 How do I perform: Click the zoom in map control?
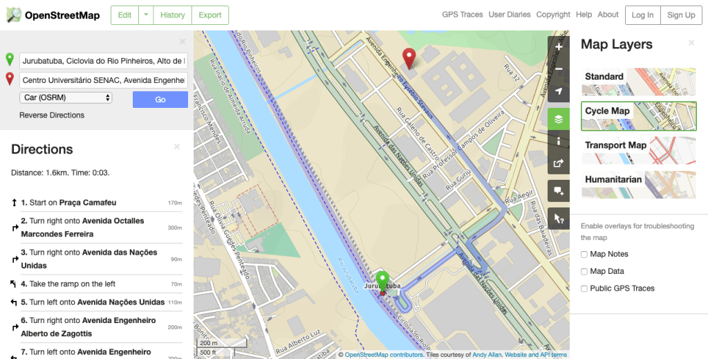[559, 48]
